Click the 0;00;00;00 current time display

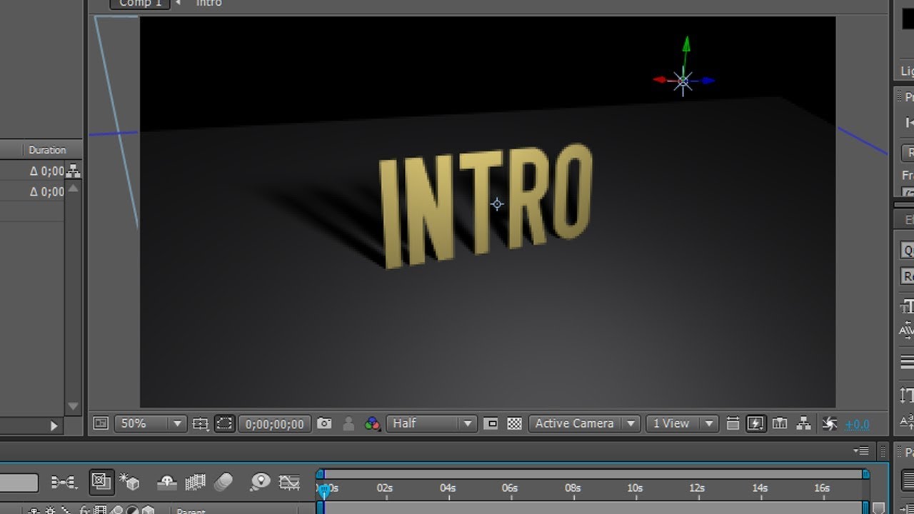coord(275,424)
